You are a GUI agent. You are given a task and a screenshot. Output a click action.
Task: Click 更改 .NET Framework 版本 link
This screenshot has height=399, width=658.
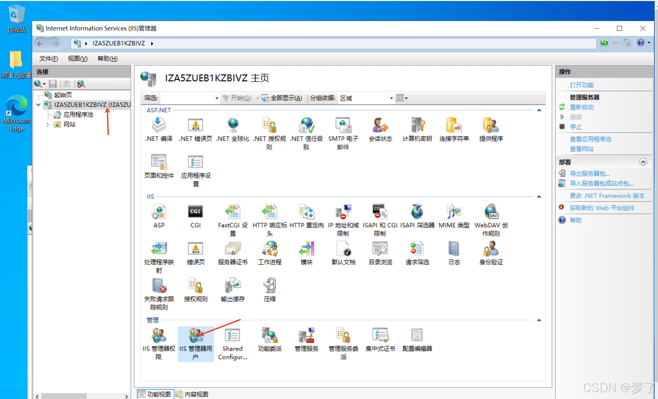(607, 196)
